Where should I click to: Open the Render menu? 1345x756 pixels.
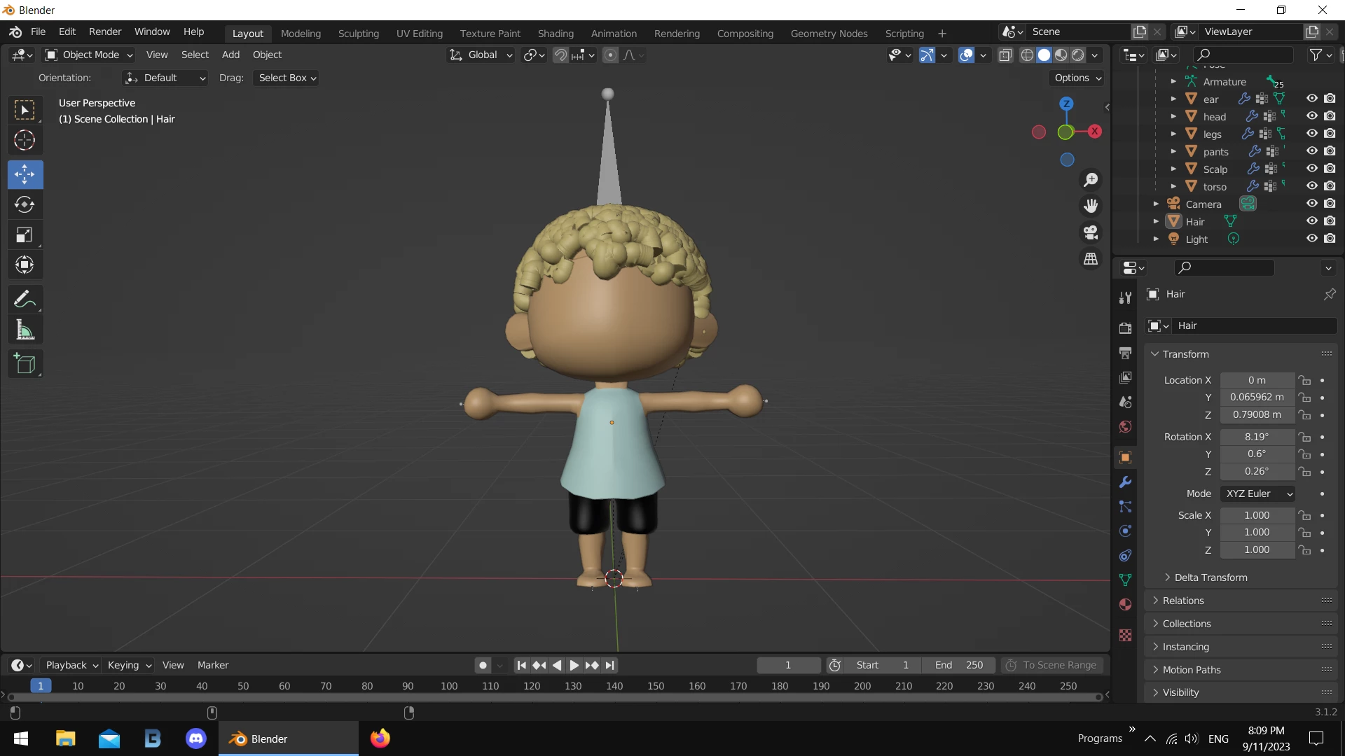pos(104,31)
